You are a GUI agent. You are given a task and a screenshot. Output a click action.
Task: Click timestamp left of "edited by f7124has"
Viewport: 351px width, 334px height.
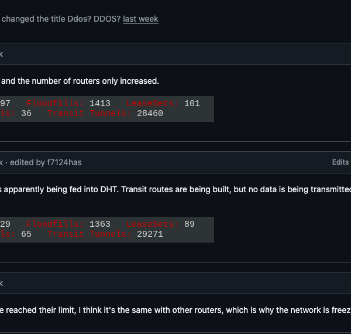tap(1, 162)
